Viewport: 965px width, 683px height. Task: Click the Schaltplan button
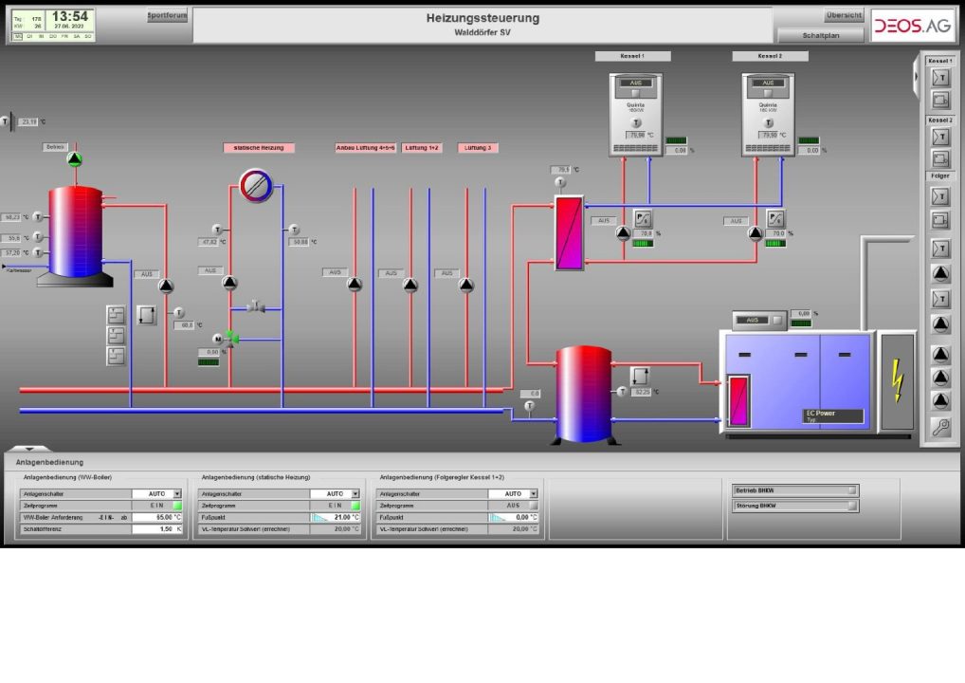[821, 36]
